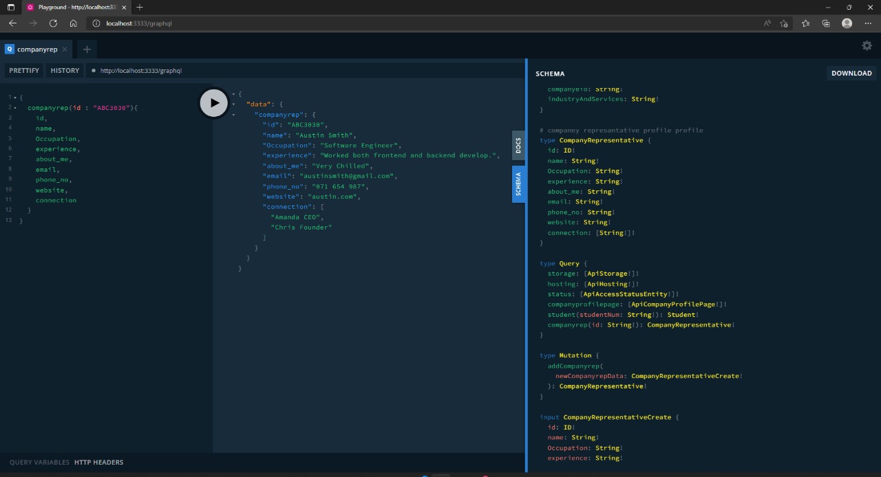
Task: Download the schema with DOWNLOAD button
Action: pos(851,73)
